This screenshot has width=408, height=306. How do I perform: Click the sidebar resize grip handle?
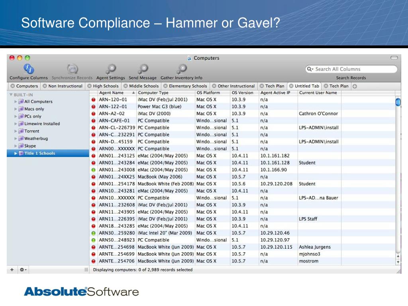click(x=86, y=270)
